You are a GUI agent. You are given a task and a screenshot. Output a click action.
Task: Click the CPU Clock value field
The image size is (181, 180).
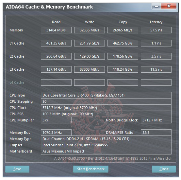106,108
